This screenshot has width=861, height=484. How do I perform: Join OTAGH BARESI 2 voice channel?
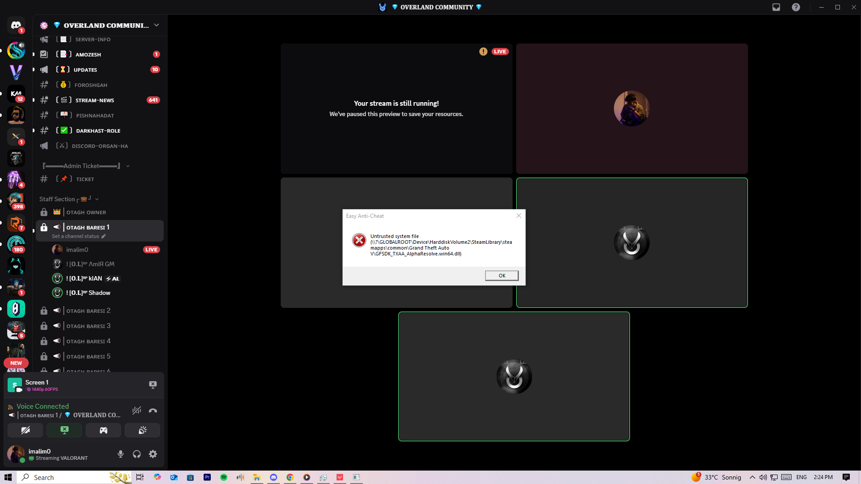[x=100, y=311]
